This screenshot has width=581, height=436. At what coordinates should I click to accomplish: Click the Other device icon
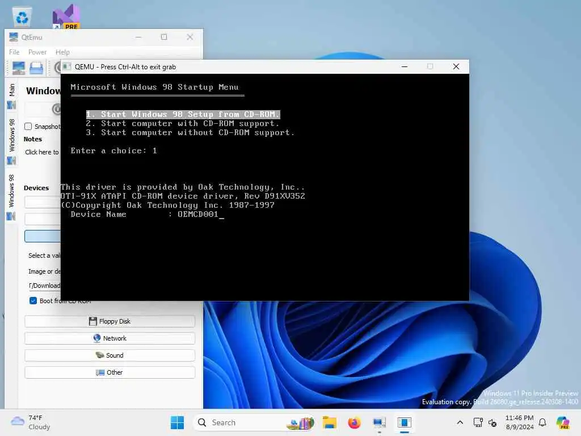click(100, 372)
